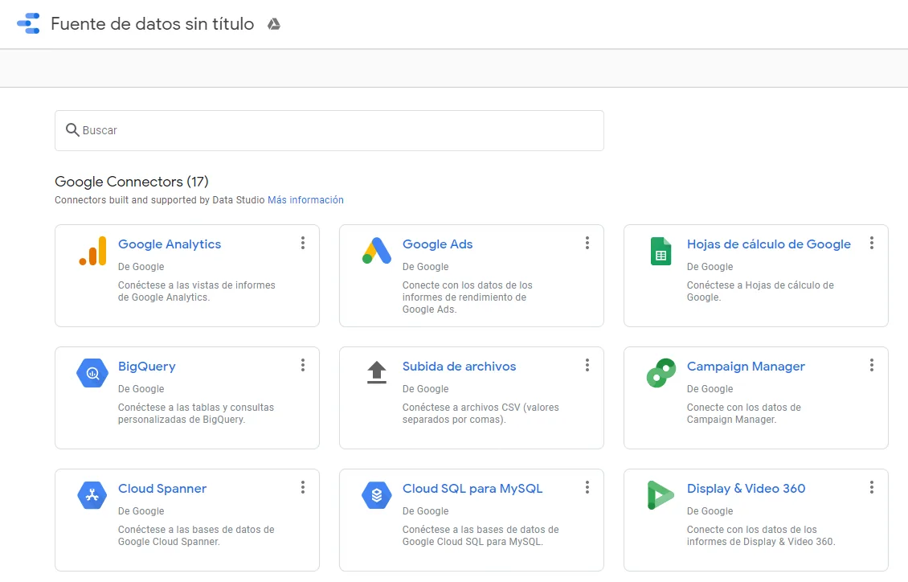Viewport: 908px width, 582px height.
Task: Open more options for Display & Video 360
Action: pyautogui.click(x=872, y=488)
